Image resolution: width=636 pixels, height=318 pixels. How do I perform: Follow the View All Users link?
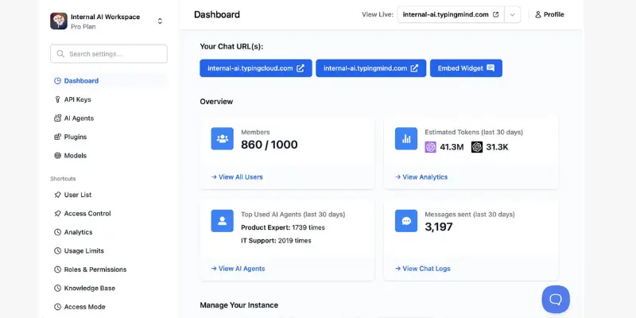(237, 176)
